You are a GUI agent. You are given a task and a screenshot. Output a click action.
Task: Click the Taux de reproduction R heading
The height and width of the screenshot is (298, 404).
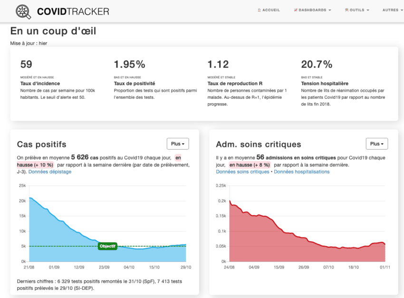coord(235,84)
